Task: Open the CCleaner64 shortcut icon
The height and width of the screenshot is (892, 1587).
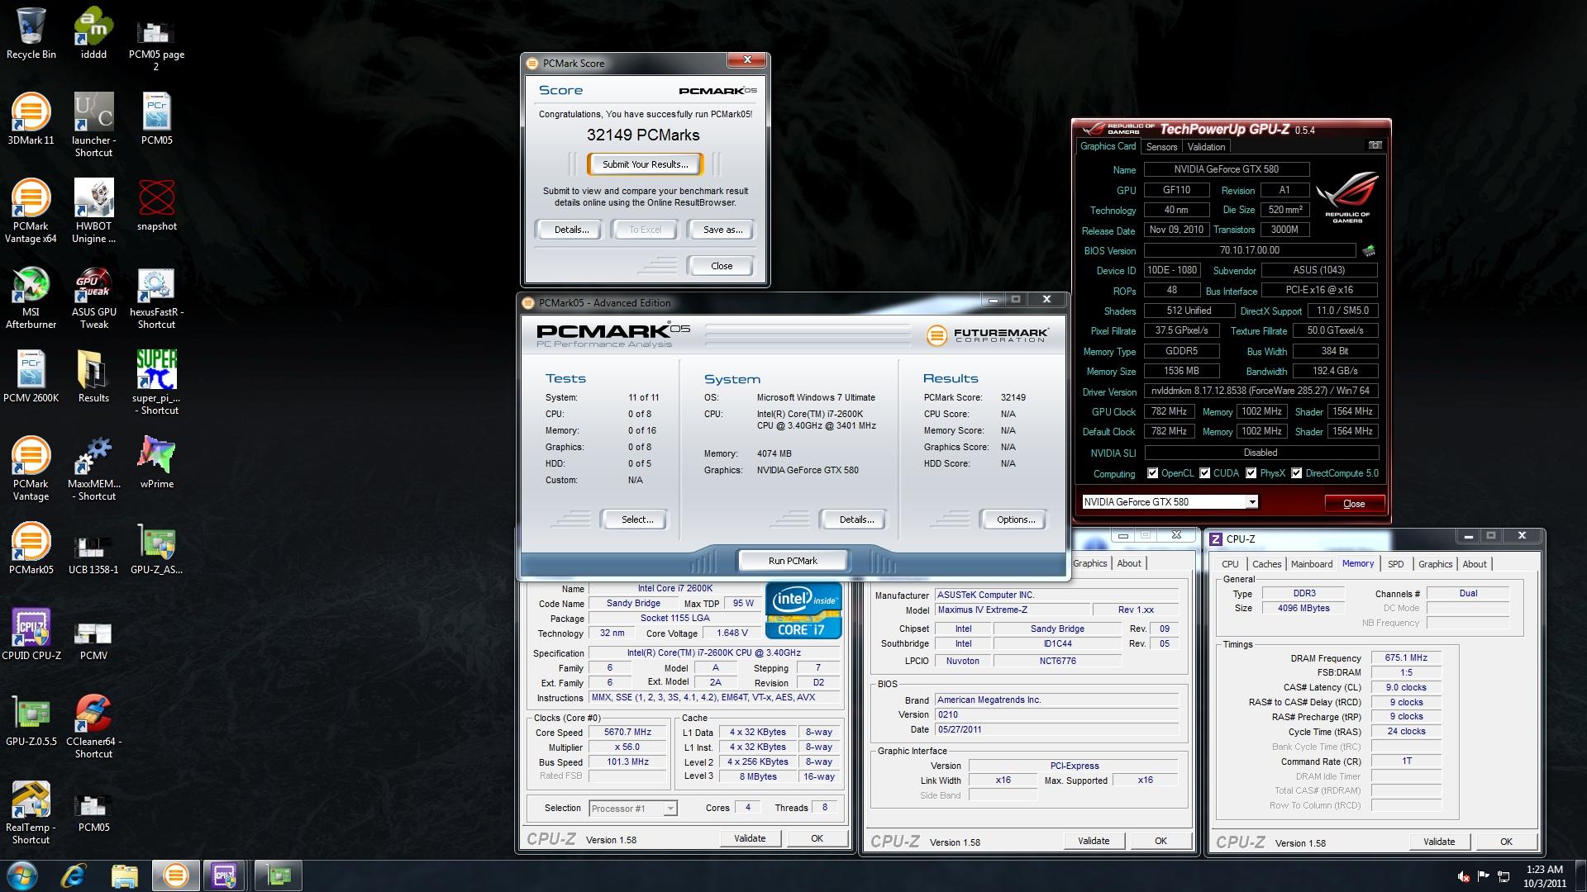Action: pyautogui.click(x=93, y=726)
